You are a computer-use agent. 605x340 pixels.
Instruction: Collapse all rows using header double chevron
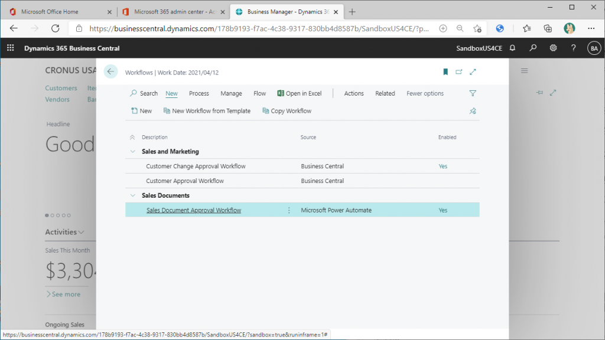132,138
